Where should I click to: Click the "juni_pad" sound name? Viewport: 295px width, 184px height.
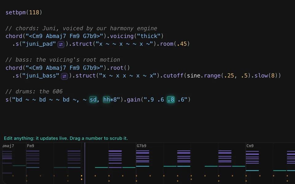tap(39, 44)
